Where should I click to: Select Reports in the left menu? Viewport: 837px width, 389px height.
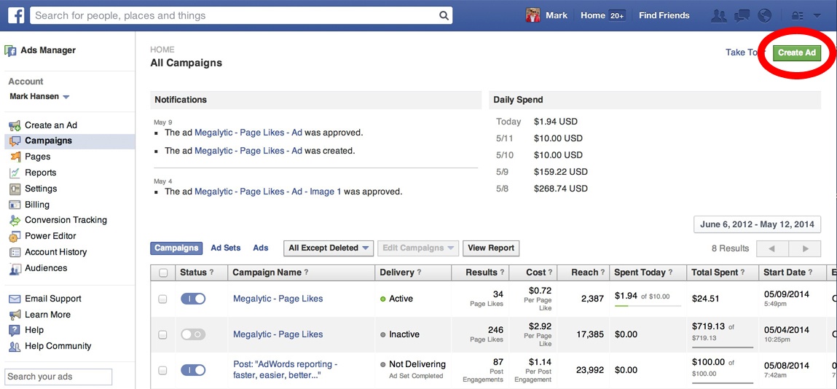point(40,173)
